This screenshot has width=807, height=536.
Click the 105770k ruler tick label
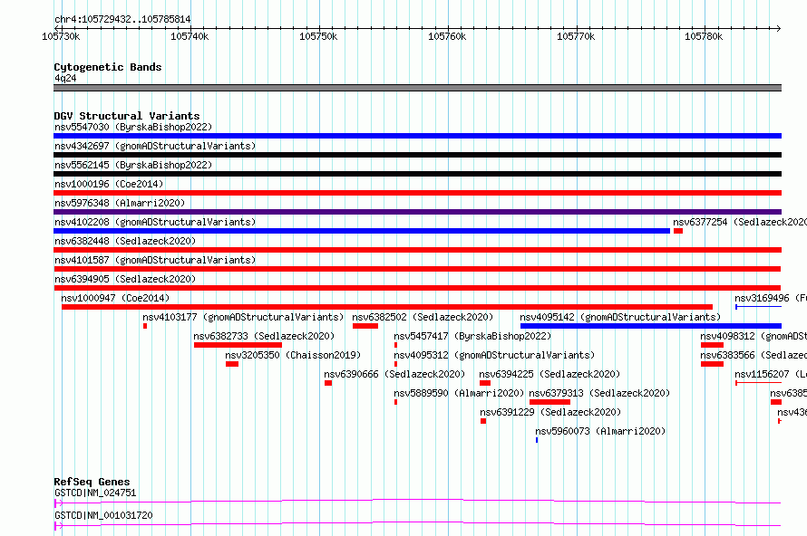tap(576, 36)
